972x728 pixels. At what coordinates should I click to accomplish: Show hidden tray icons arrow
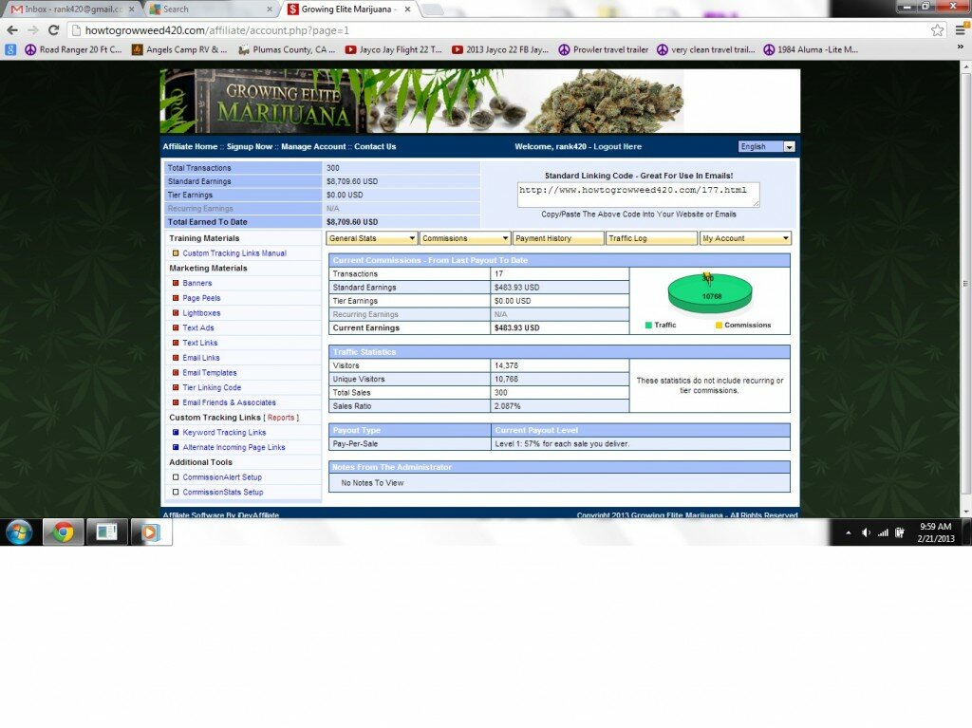point(848,532)
